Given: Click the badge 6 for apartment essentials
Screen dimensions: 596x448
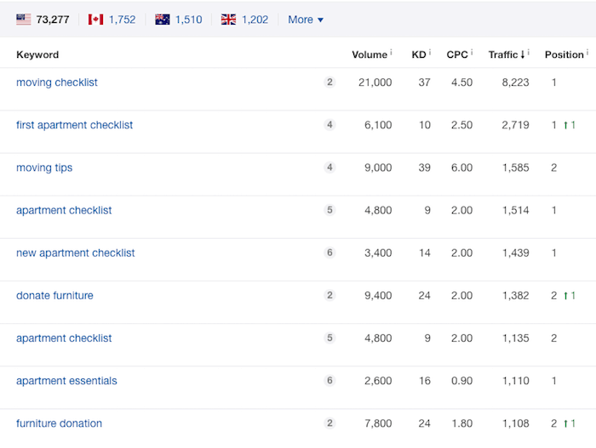Looking at the screenshot, I should (330, 381).
